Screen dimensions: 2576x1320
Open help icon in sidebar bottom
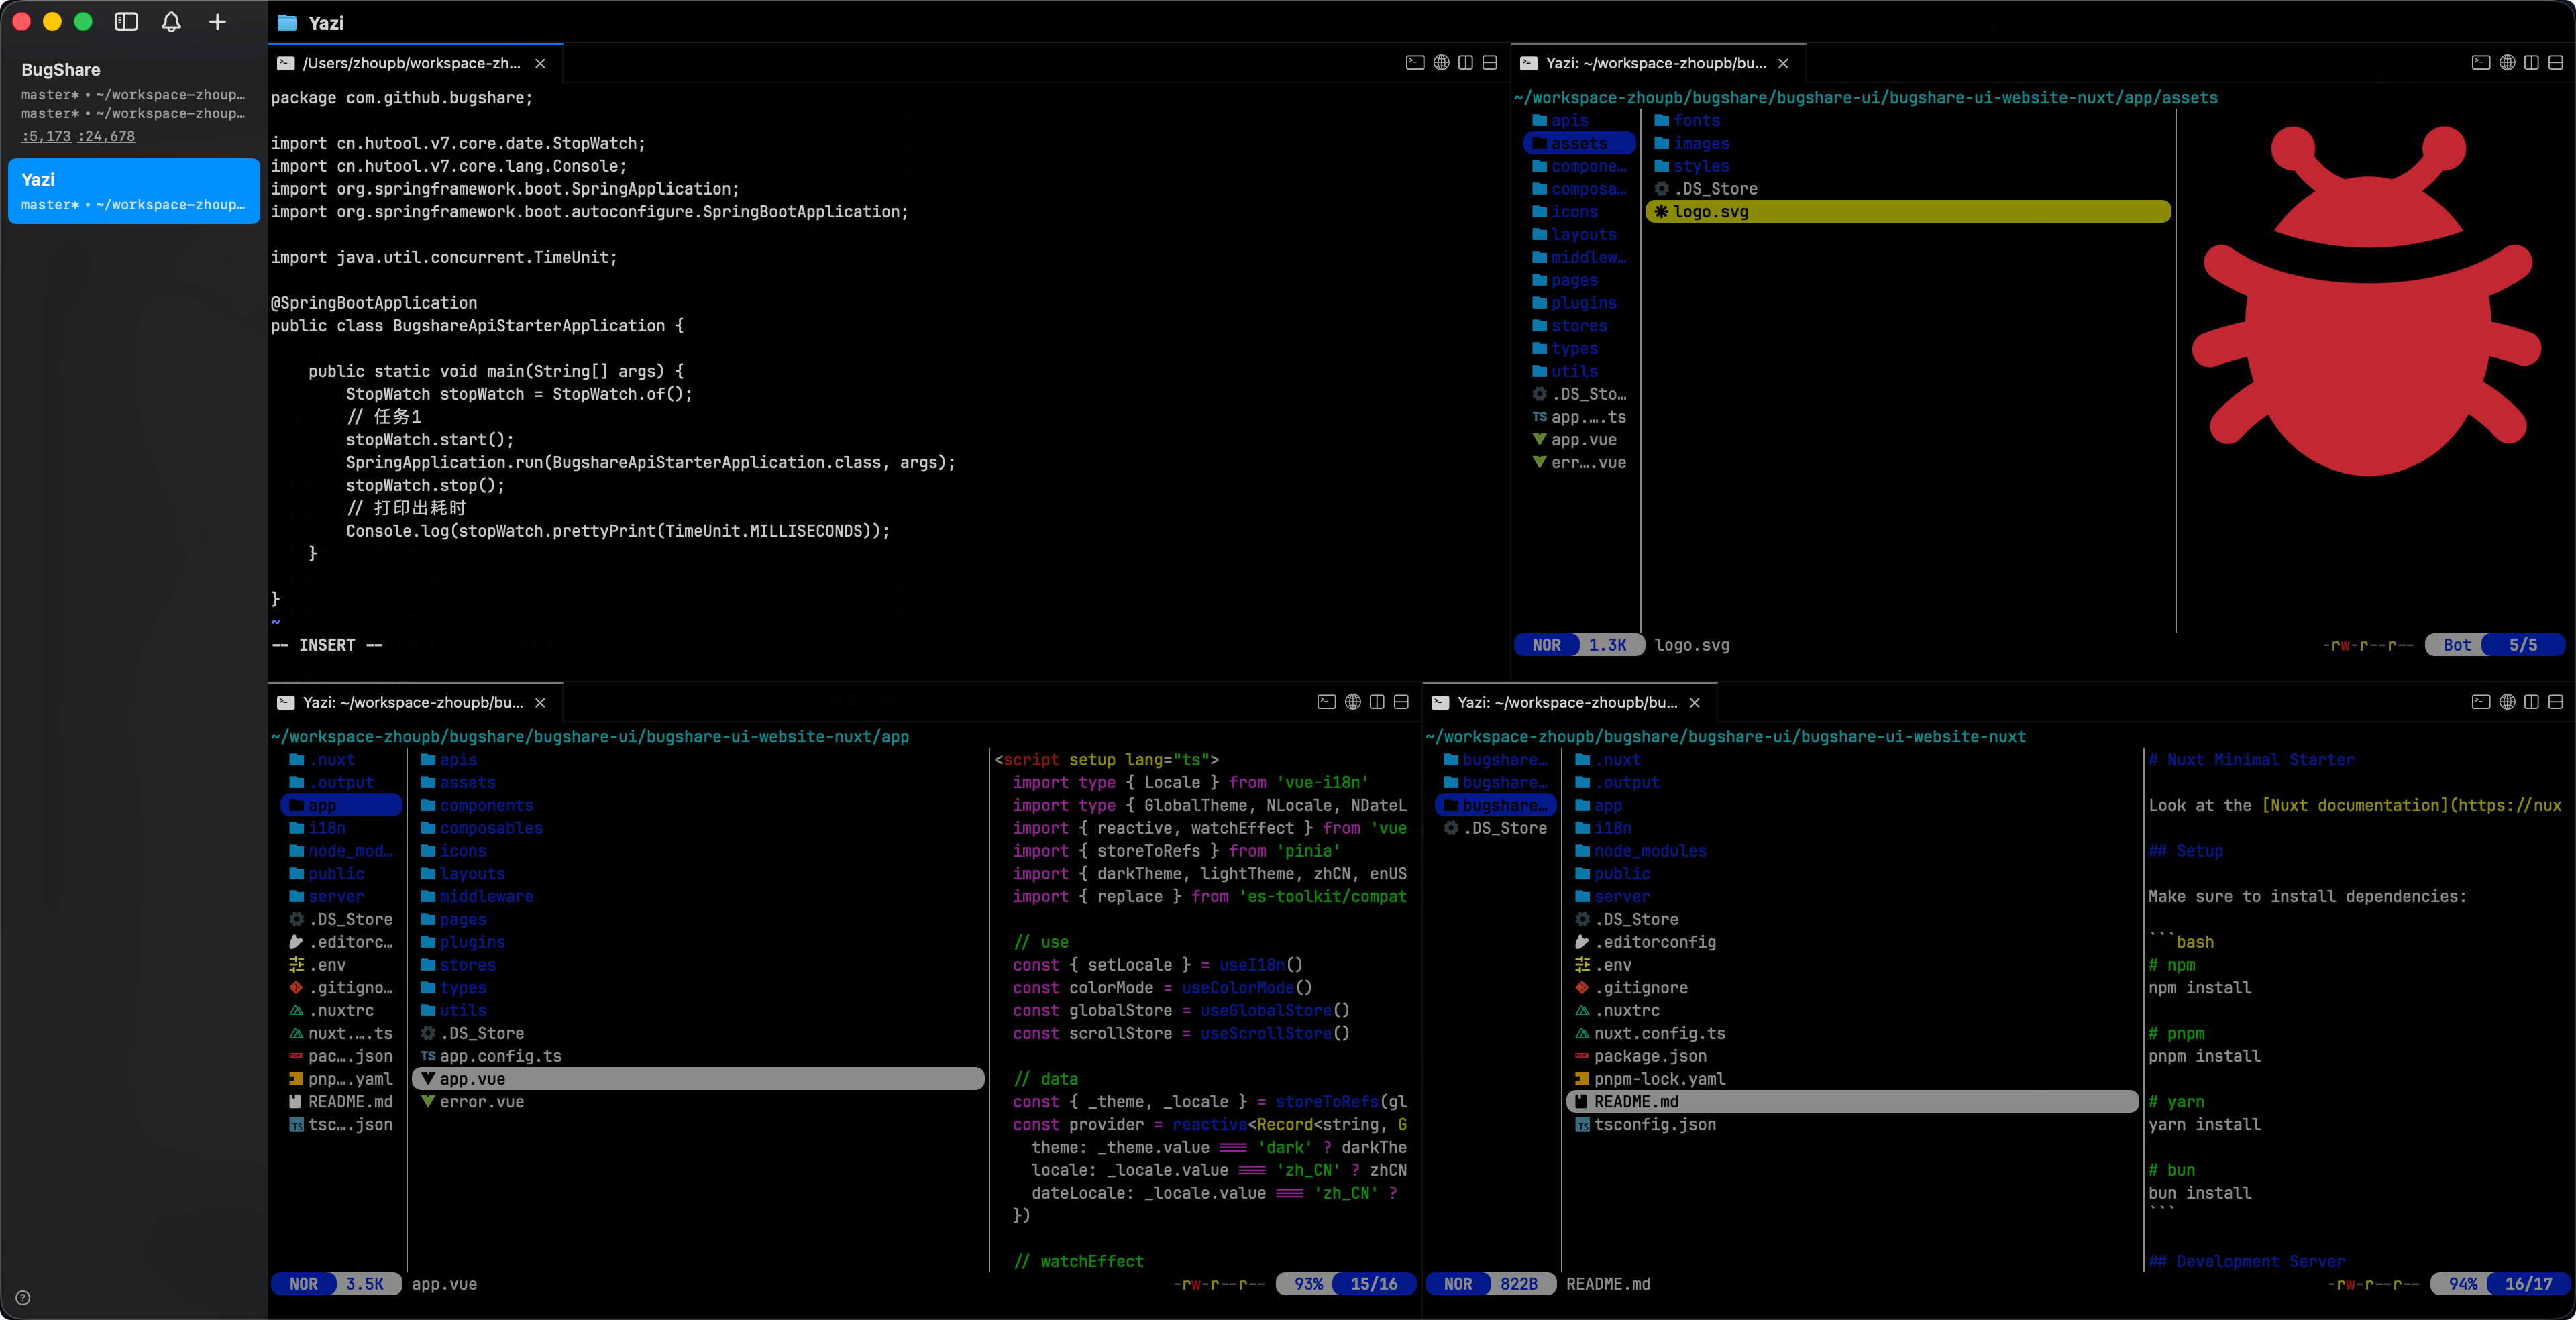coord(23,1298)
